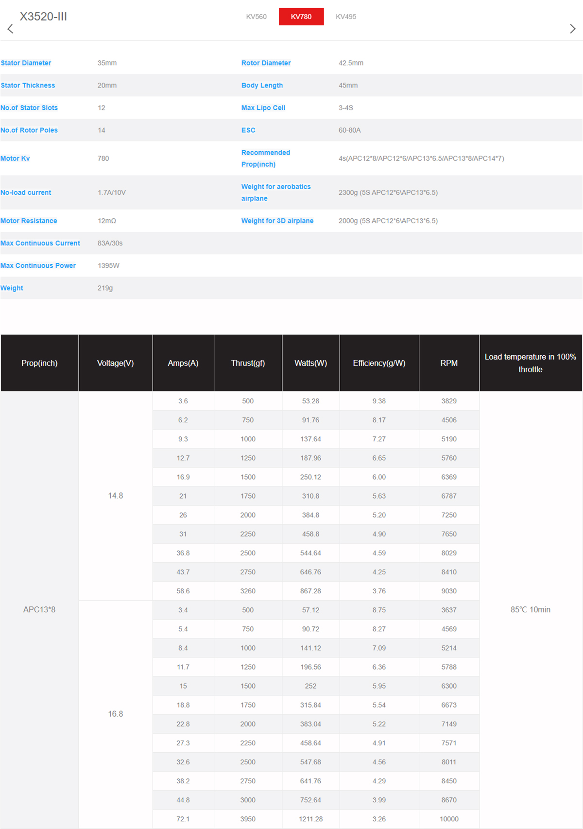Click the Thrust(gf) column header
Screen dimensions: 583x829
(x=248, y=363)
